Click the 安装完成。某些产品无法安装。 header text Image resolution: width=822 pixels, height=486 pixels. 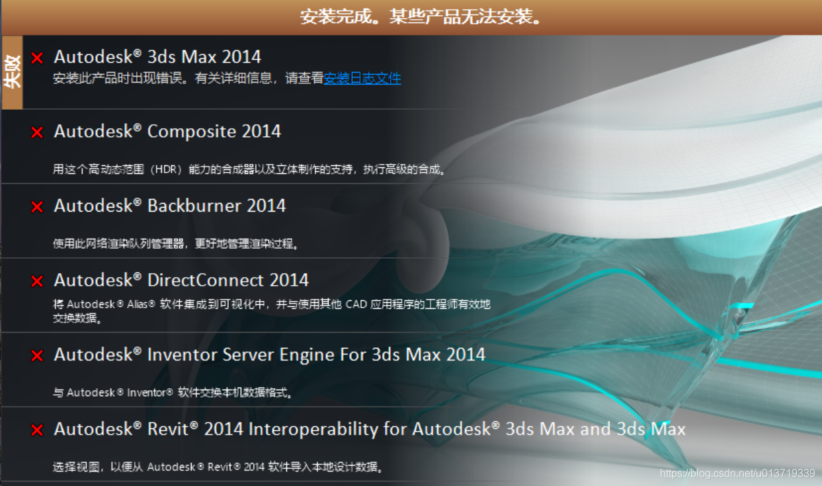[x=421, y=17]
